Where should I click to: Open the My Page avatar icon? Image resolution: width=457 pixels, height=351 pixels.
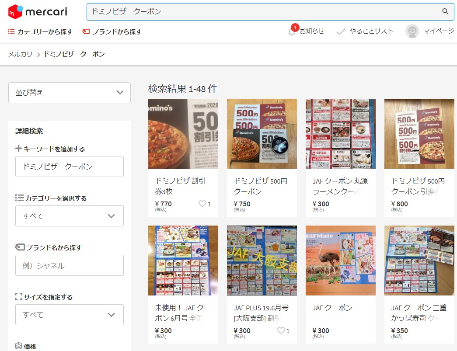click(412, 31)
